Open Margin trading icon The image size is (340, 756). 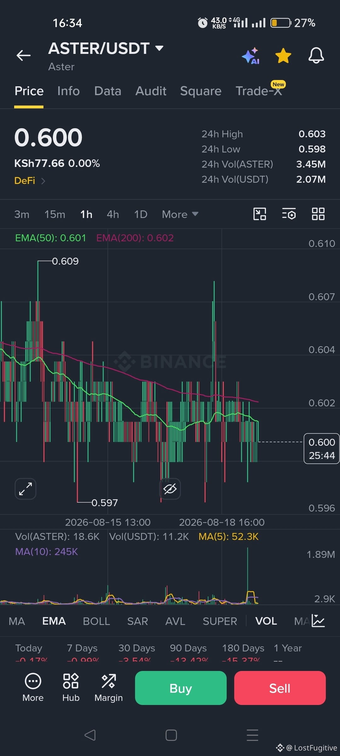(x=109, y=688)
